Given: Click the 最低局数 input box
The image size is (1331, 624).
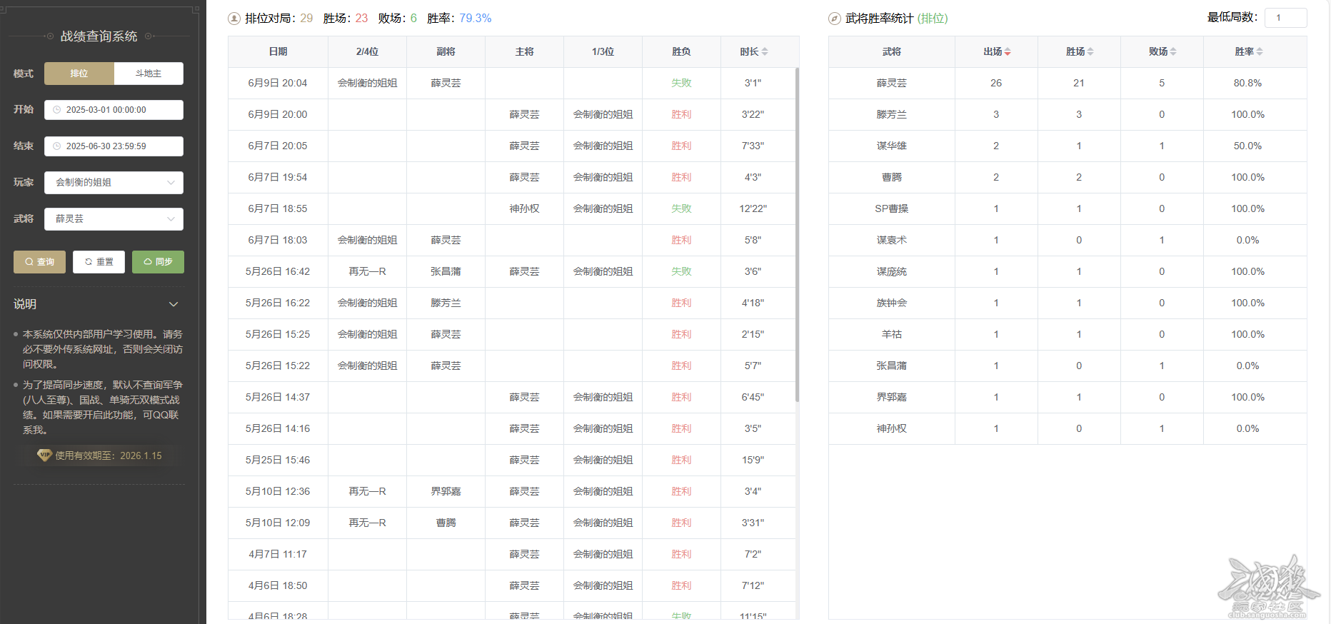Looking at the screenshot, I should (x=1285, y=18).
